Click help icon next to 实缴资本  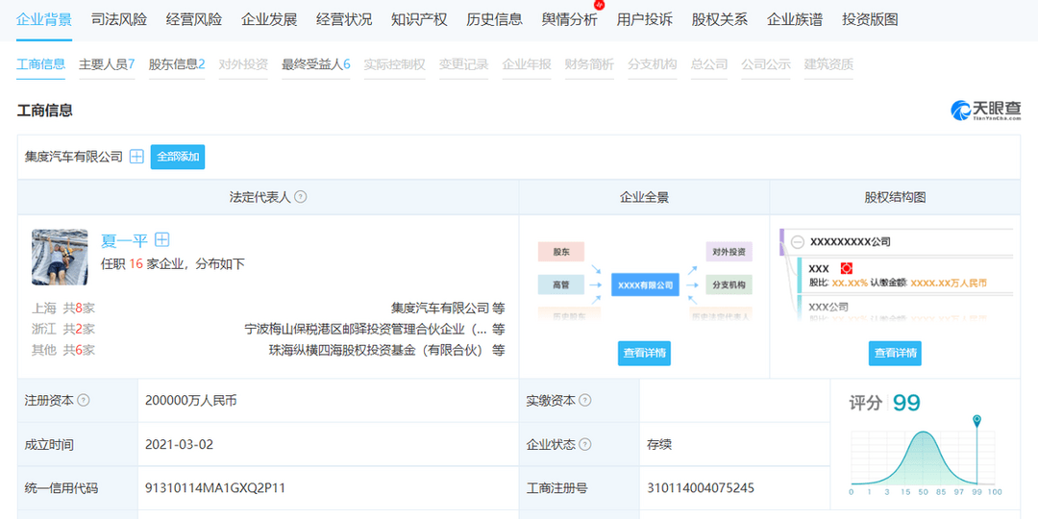point(585,401)
